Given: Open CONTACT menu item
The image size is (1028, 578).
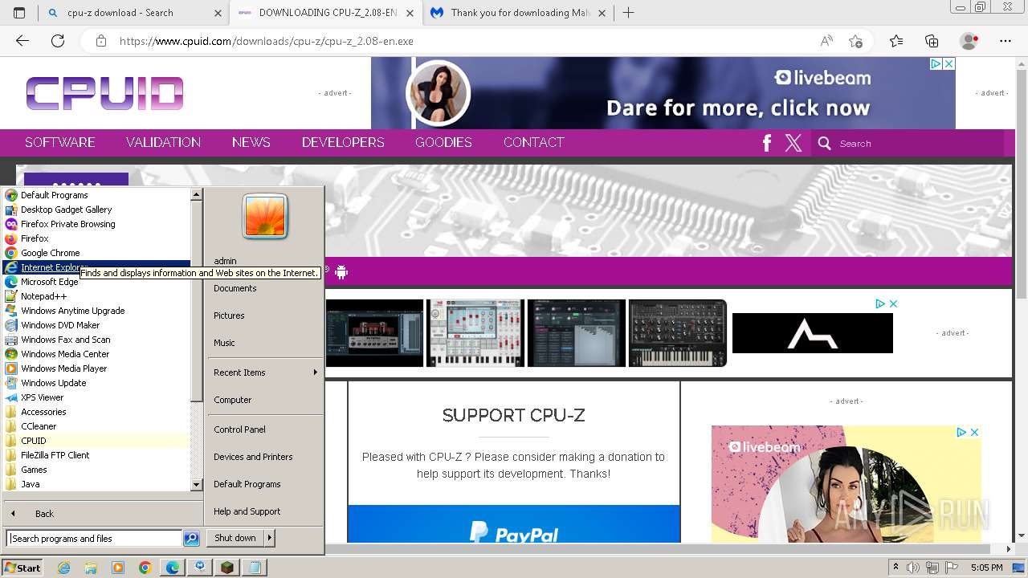Looking at the screenshot, I should pos(534,142).
